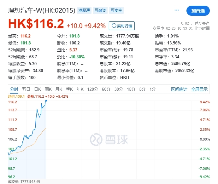This screenshot has width=218, height=184.
Task: Select the 1分 minute chart interval
Action: 153,89
